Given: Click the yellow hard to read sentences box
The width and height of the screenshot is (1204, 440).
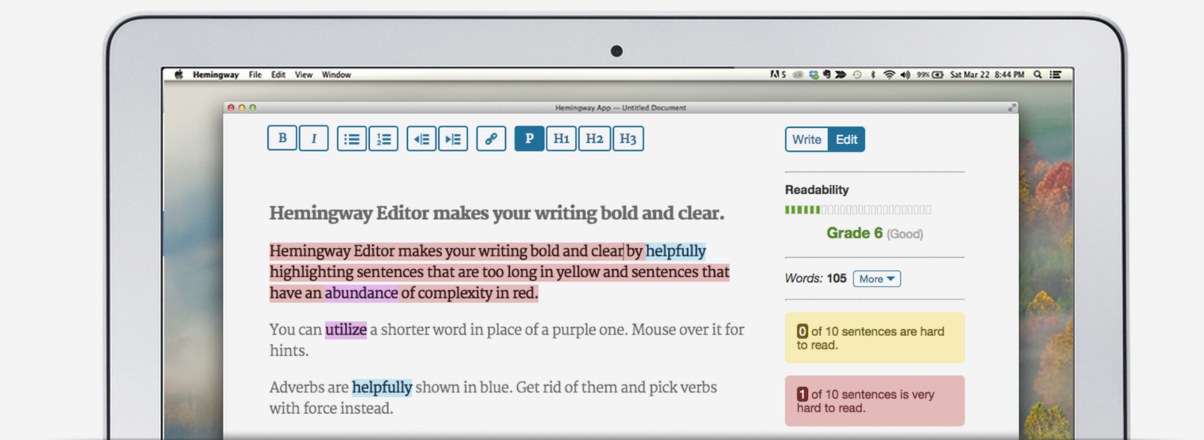Looking at the screenshot, I should coord(875,338).
